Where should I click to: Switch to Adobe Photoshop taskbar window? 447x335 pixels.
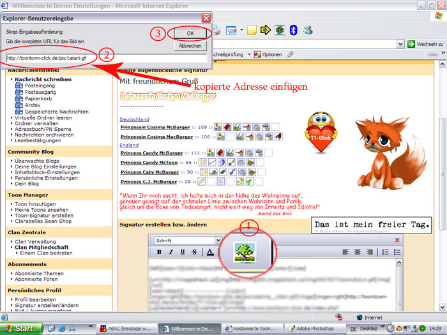point(314,329)
